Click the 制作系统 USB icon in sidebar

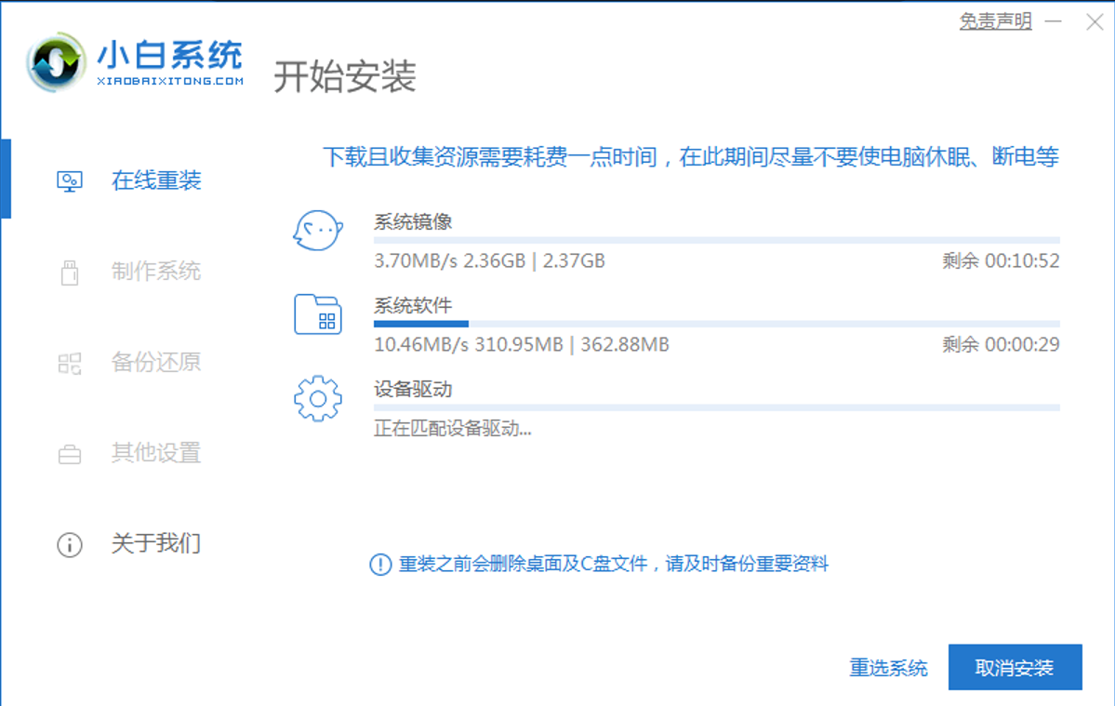[x=69, y=272]
